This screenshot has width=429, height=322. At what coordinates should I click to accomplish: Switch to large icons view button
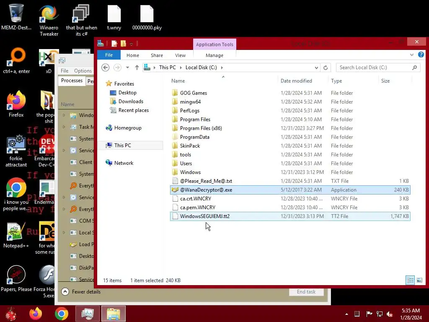[x=419, y=280]
